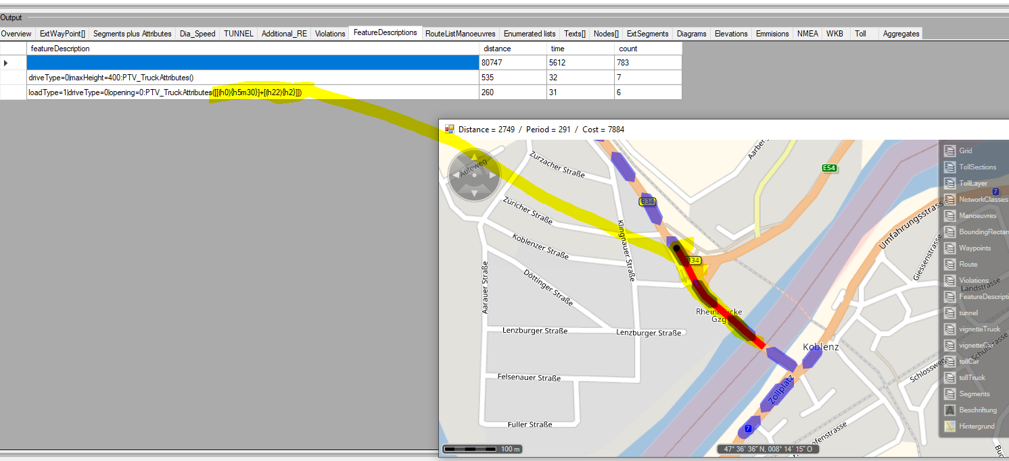Select the current row indicator arrow
Viewport: 1009px width, 461px height.
pyautogui.click(x=7, y=63)
